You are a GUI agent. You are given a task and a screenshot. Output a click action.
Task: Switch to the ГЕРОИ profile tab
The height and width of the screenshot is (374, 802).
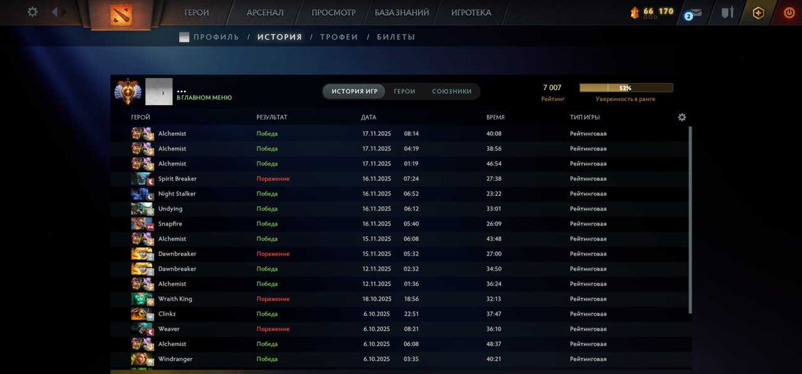pyautogui.click(x=404, y=91)
